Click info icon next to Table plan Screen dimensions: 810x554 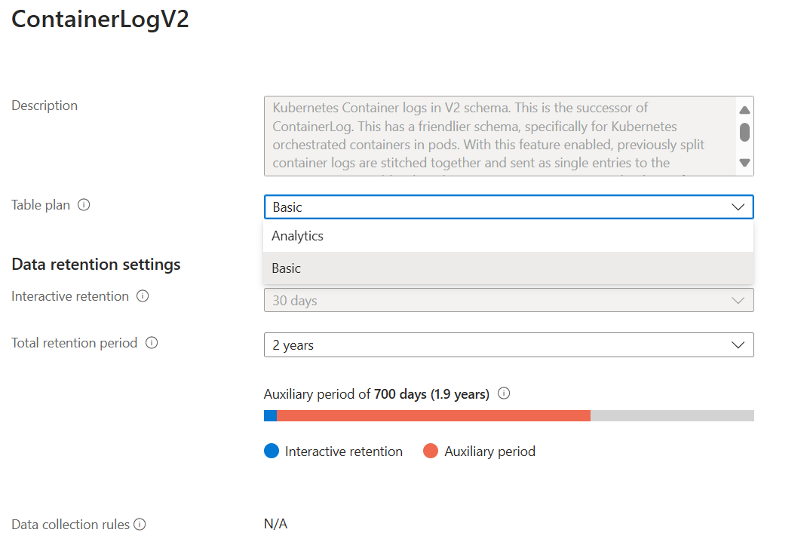84,205
